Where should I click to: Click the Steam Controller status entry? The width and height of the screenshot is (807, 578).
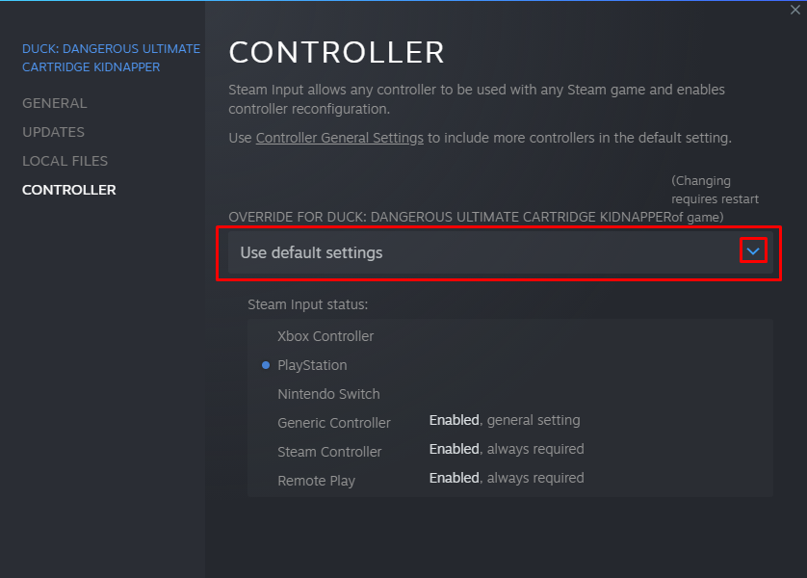[329, 452]
